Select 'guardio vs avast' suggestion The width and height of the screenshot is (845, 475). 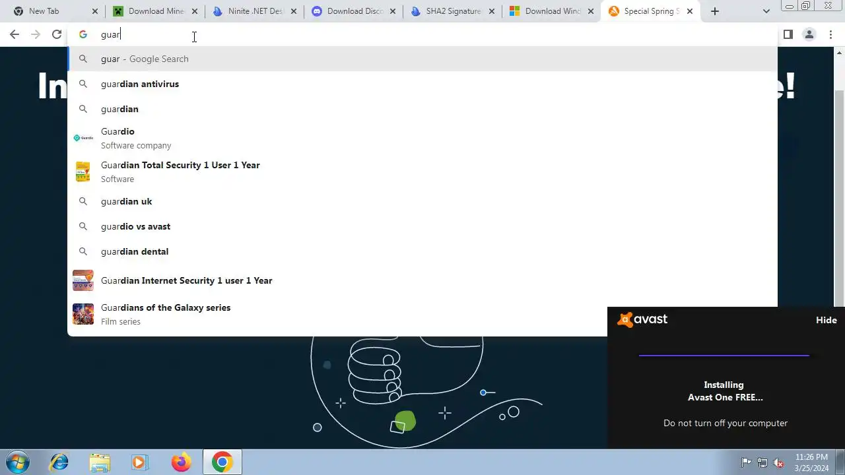tap(422, 226)
